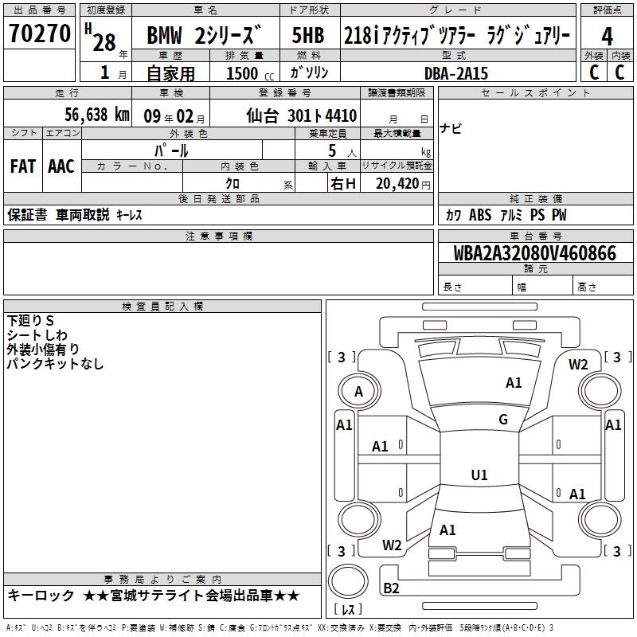Select the 検査員記入欄 section header

(x=162, y=307)
